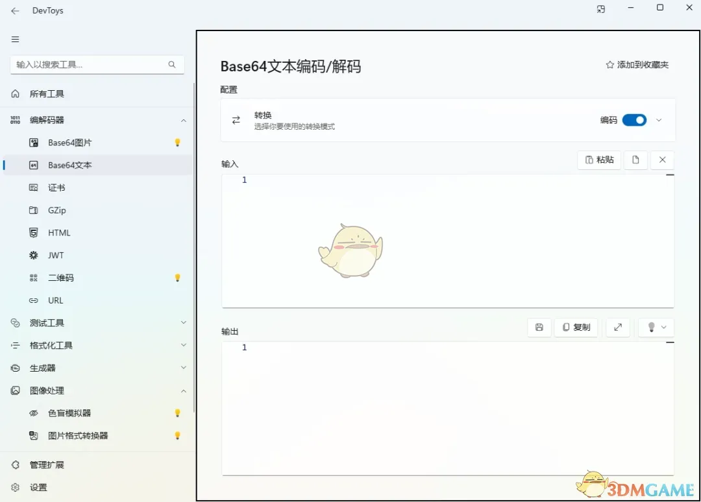This screenshot has height=502, width=701.
Task: Click the 复制 button
Action: coord(576,328)
